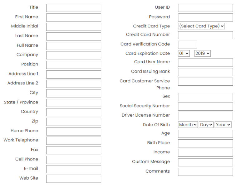The image size is (236, 187).
Task: Focus the Comments text box
Action: pos(205,172)
